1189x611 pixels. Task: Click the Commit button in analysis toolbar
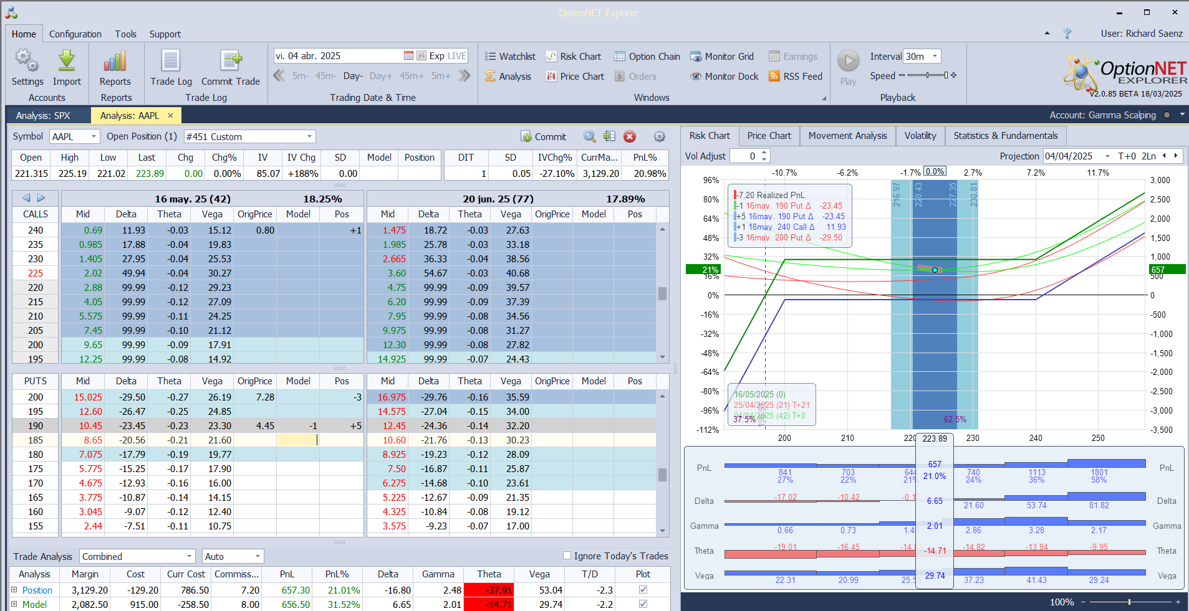click(x=544, y=136)
